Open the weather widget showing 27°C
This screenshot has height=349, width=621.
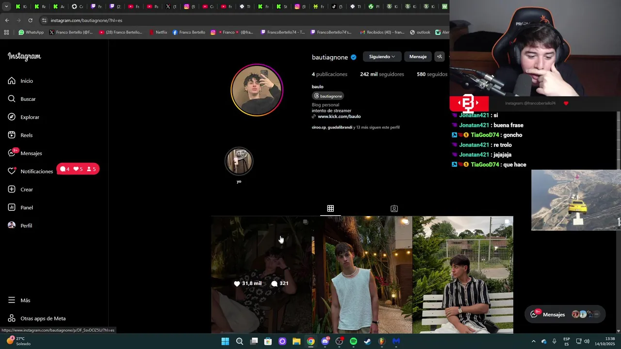point(18,341)
